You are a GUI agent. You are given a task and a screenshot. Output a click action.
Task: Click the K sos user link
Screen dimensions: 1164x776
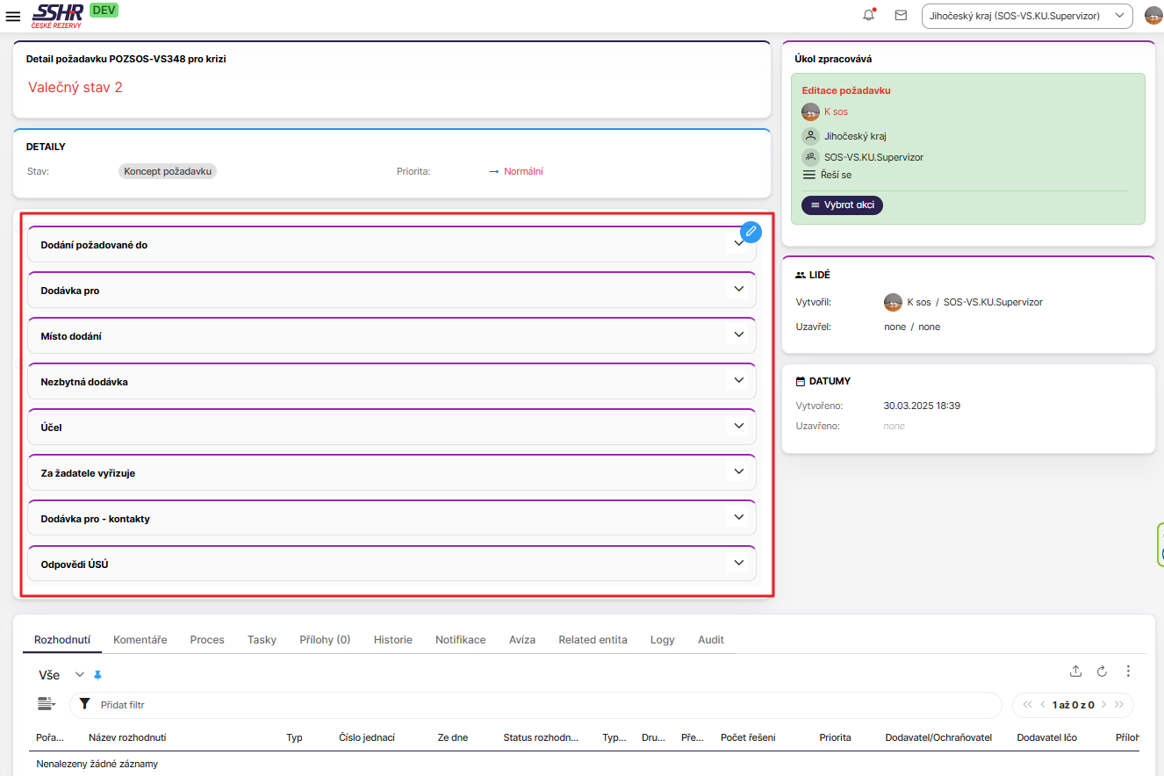click(836, 111)
